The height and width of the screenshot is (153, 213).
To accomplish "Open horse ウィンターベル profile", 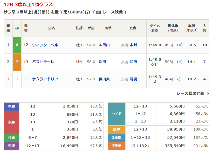I will coord(45,45).
